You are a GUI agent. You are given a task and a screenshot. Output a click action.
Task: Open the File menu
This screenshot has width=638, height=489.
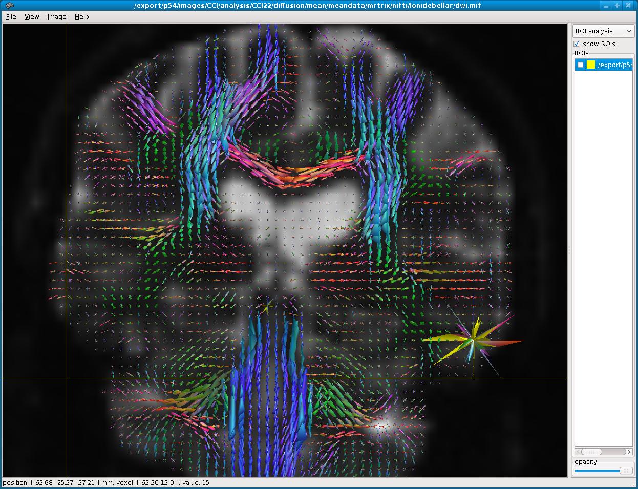11,17
